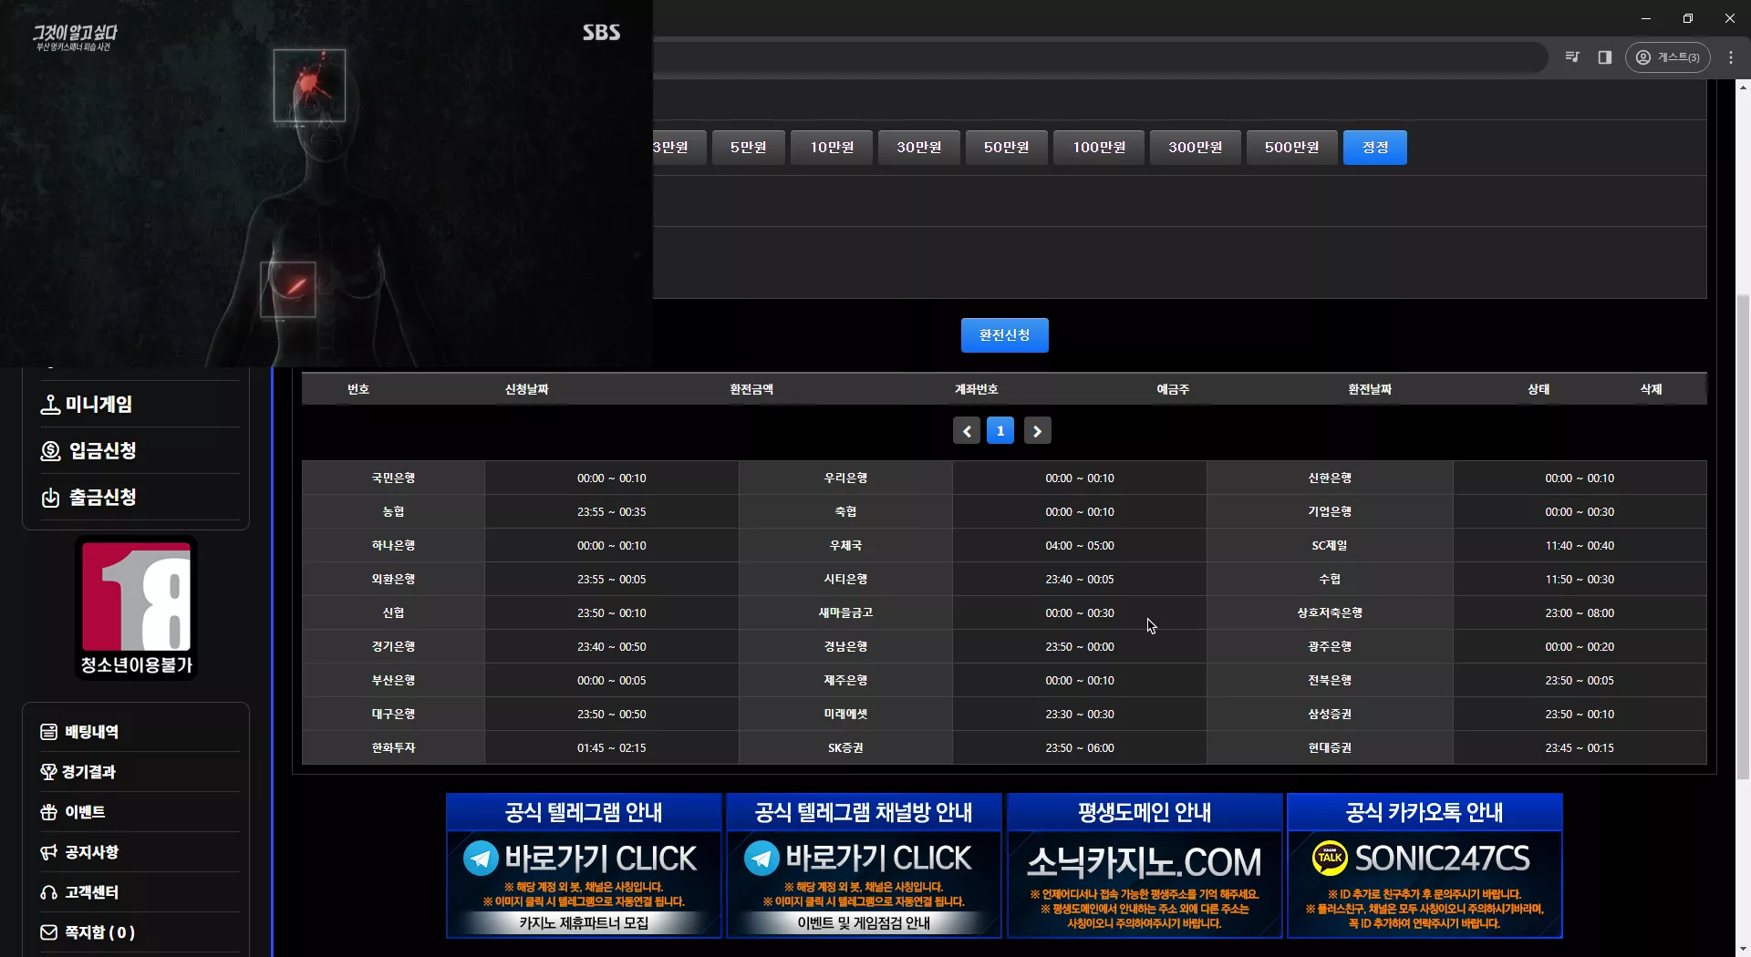Select the 500만원 amount button
Image resolution: width=1751 pixels, height=957 pixels.
[1291, 148]
